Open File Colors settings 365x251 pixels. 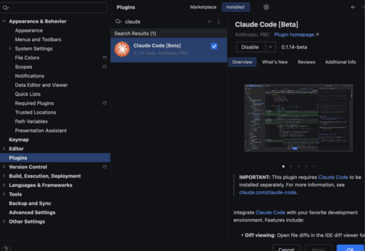[x=27, y=58]
